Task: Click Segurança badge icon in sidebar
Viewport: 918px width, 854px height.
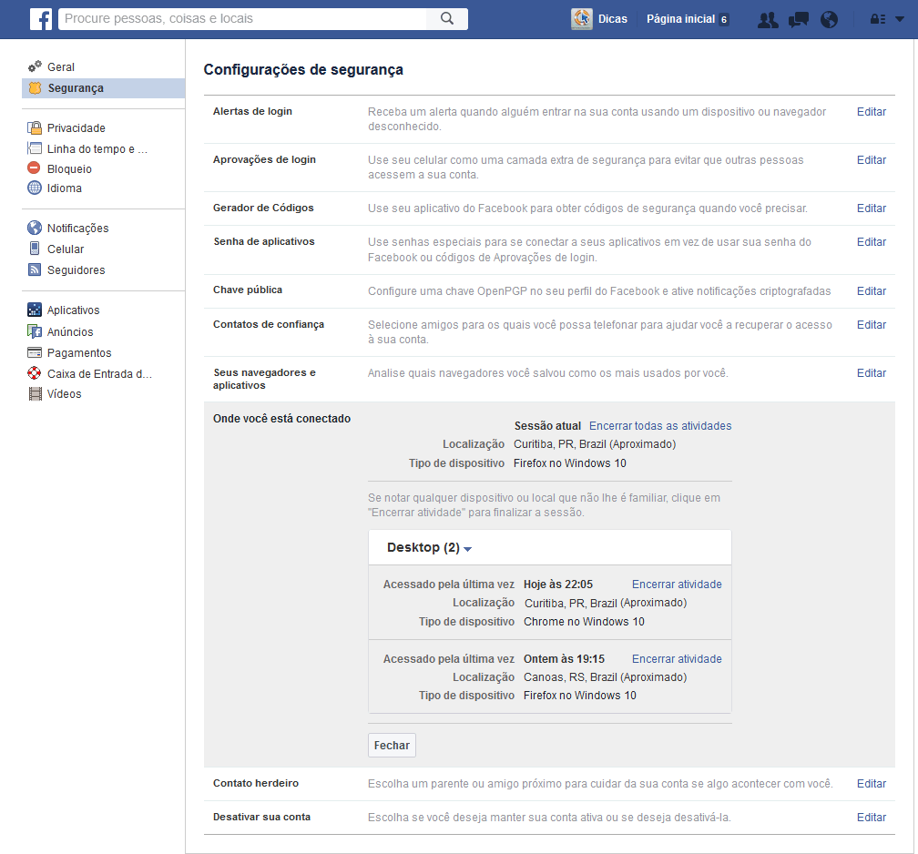Action: 36,87
